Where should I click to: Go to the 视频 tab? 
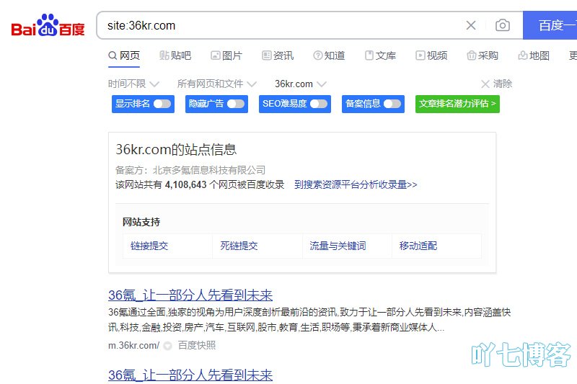pyautogui.click(x=431, y=55)
